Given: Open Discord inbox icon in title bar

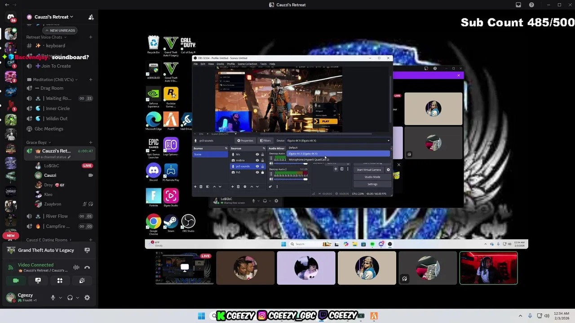Looking at the screenshot, I should [518, 5].
